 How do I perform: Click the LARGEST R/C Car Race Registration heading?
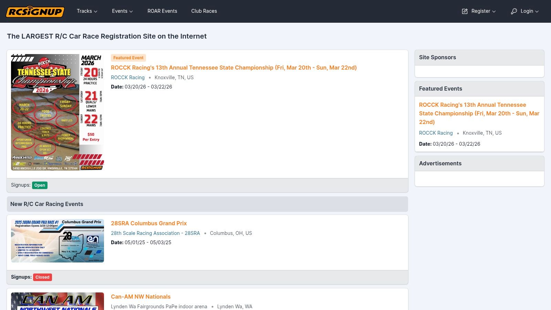[x=107, y=36]
